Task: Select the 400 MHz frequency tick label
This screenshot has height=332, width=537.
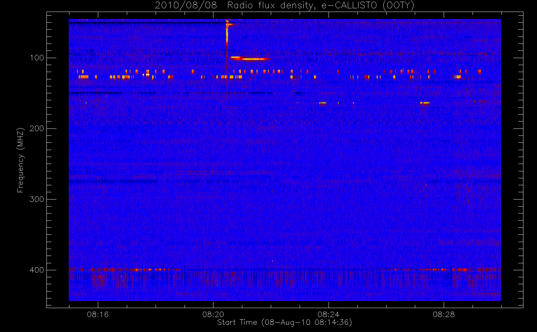Action: point(37,270)
